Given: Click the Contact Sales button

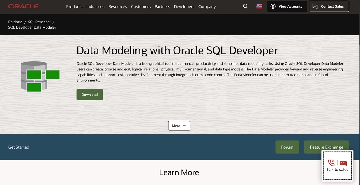Looking at the screenshot, I should tap(329, 6).
